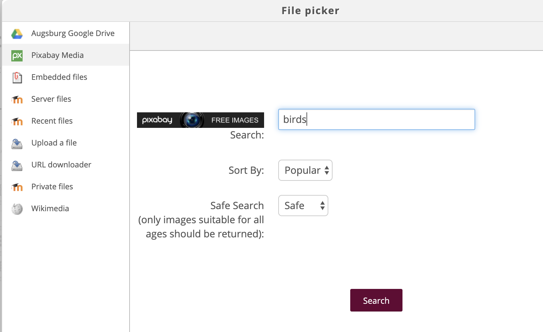Viewport: 543px width, 332px height.
Task: Click the Pixabay free images banner
Action: click(x=200, y=120)
